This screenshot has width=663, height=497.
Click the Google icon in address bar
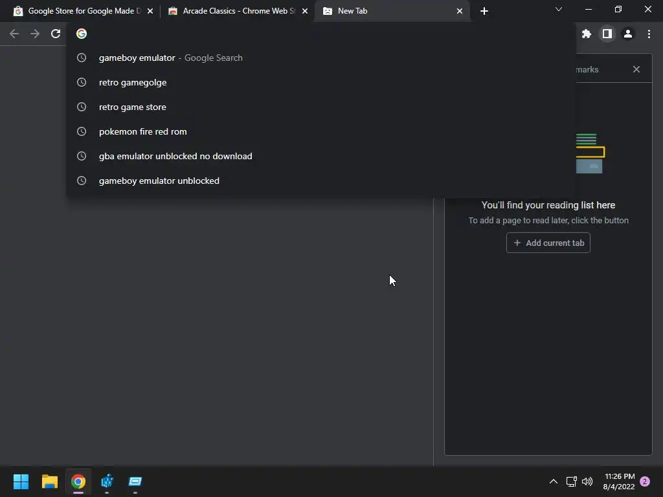pos(82,34)
